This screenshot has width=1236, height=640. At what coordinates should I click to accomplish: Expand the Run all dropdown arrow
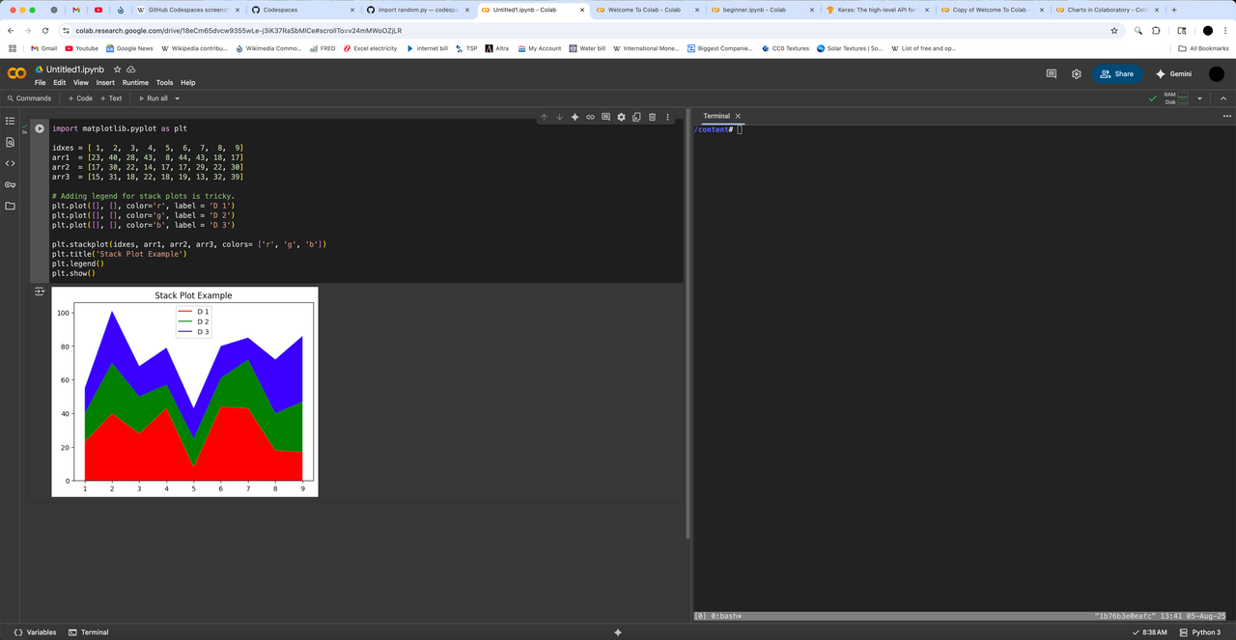[x=177, y=98]
